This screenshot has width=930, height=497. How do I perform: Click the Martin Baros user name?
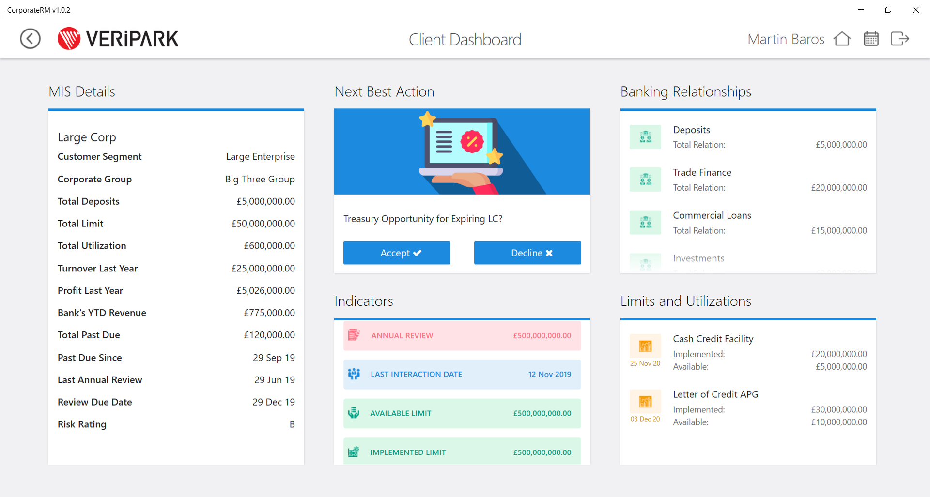(786, 39)
